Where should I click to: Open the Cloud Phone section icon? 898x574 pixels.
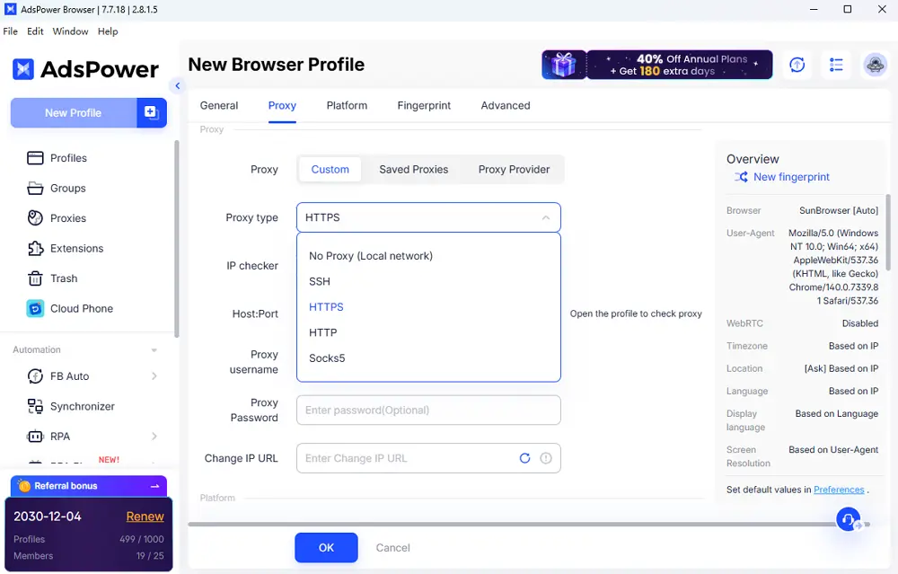click(36, 308)
